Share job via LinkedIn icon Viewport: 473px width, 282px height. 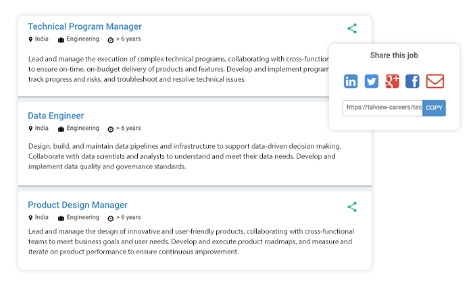(x=351, y=81)
